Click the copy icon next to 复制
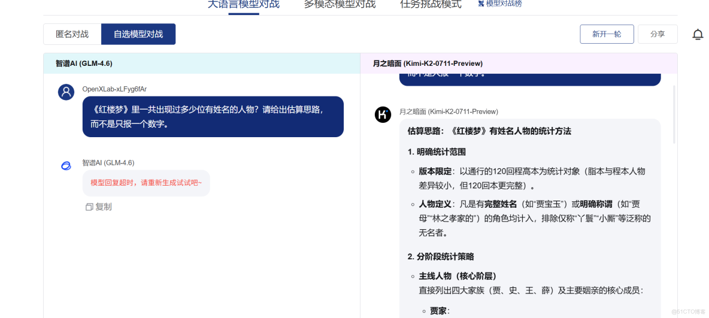Image resolution: width=709 pixels, height=318 pixels. [x=89, y=207]
